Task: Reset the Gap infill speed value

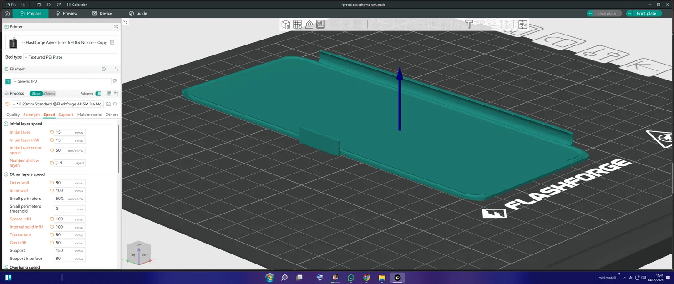Action: (x=52, y=243)
